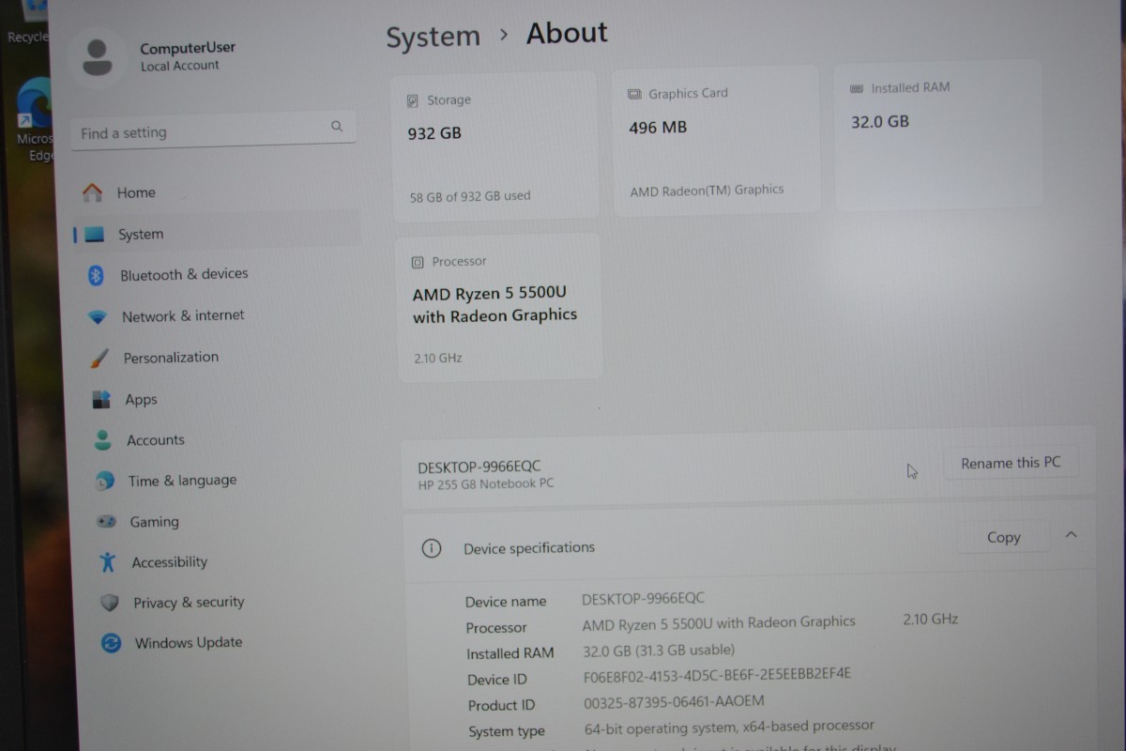1126x751 pixels.
Task: Click the ComputerUser account name
Action: 188,48
